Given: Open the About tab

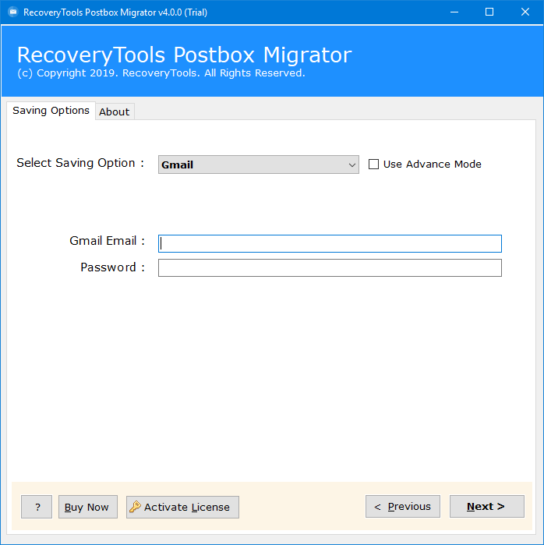Looking at the screenshot, I should coord(115,111).
